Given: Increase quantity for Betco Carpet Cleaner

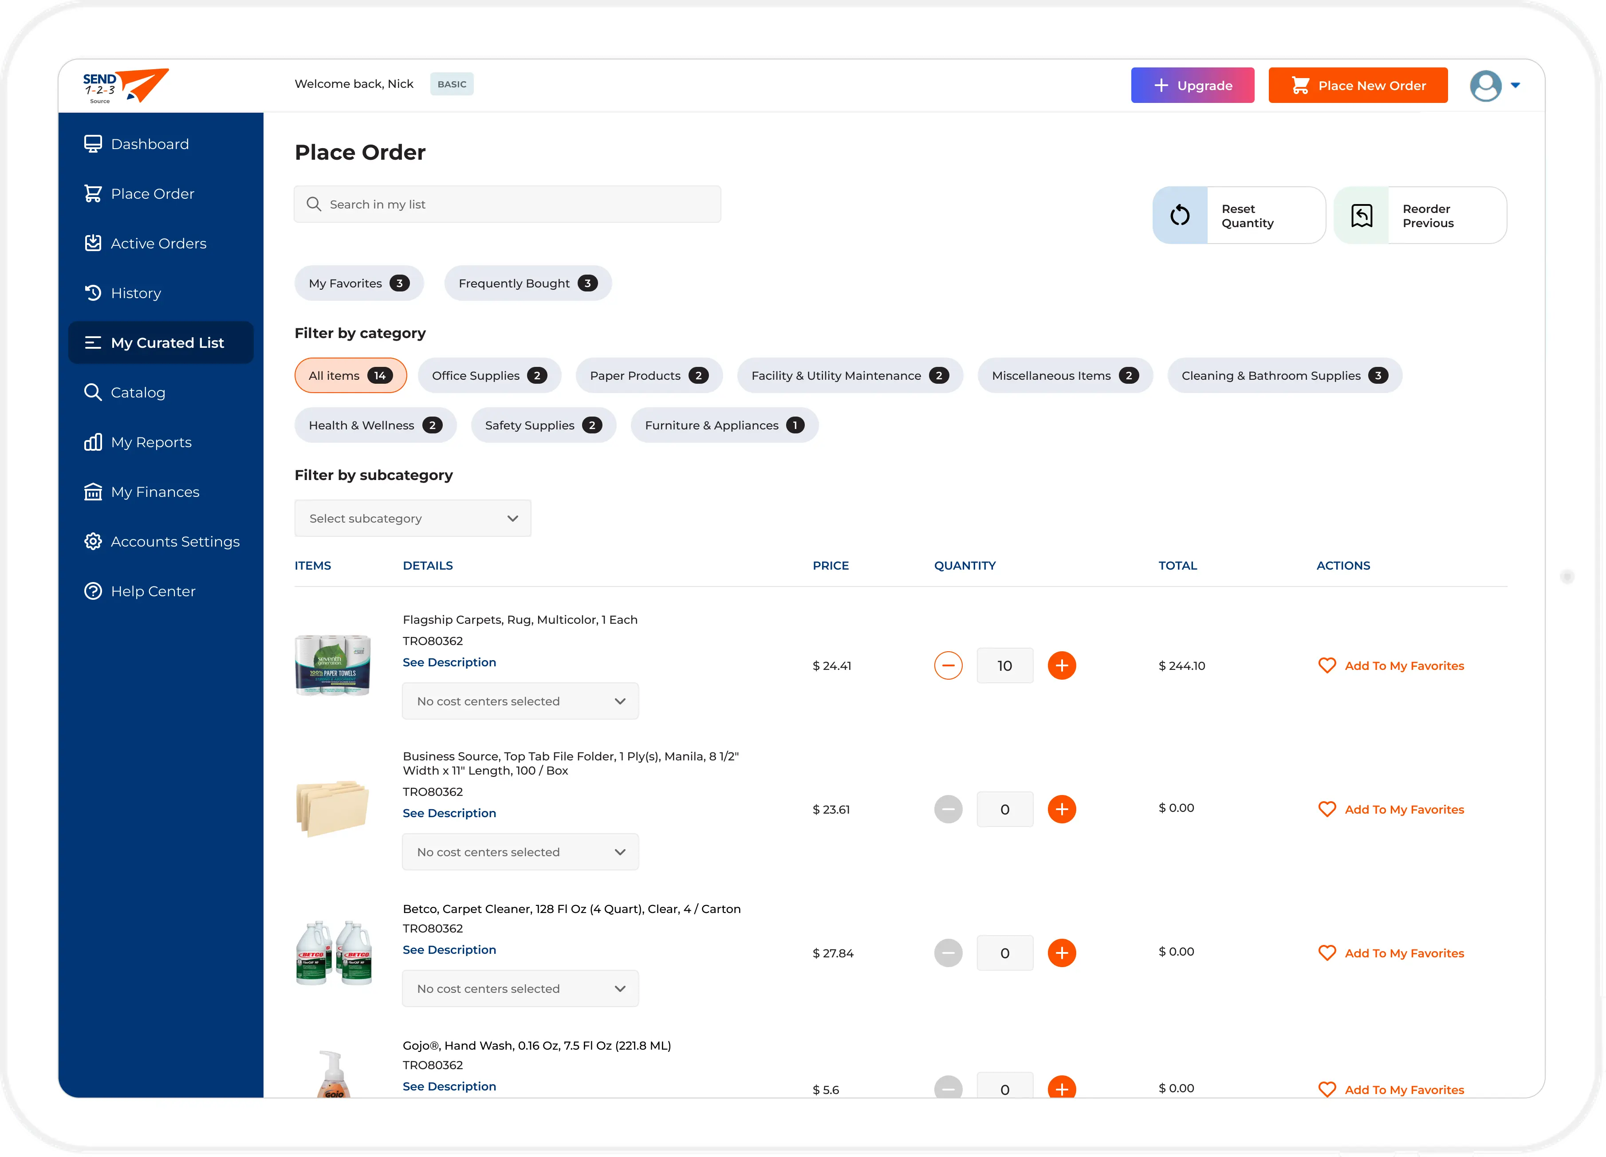Looking at the screenshot, I should [1062, 953].
